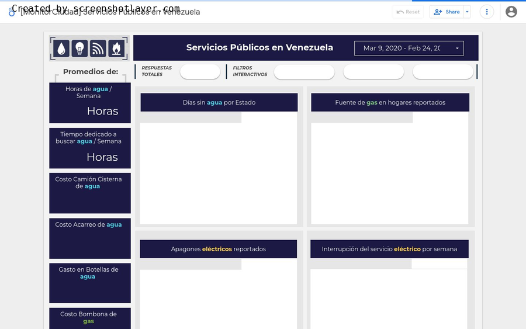Open the Data Studio logo icon
Screen dimensions: 526x329
point(12,13)
